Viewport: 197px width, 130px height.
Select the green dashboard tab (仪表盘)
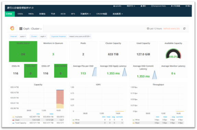pos(10,14)
